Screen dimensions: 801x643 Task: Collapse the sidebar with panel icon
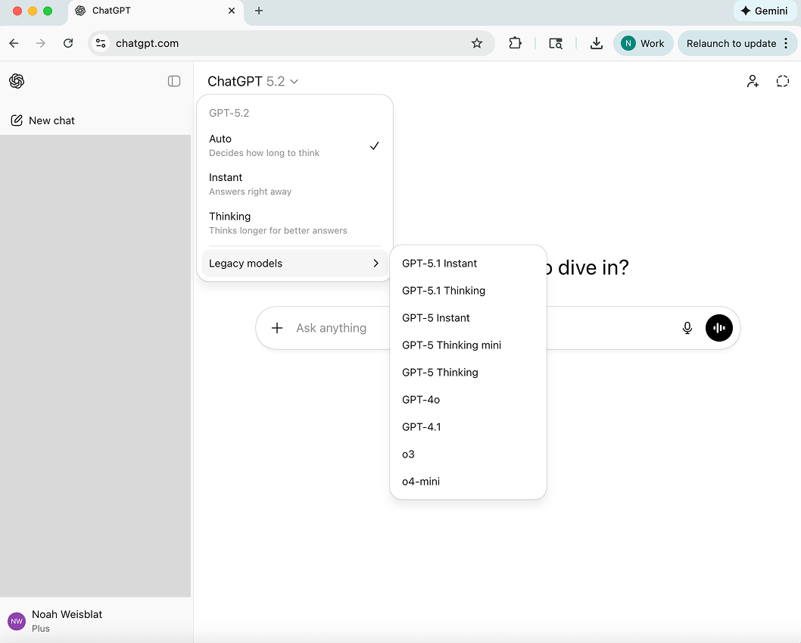tap(174, 81)
